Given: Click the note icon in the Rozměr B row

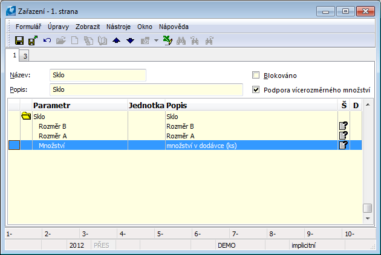Looking at the screenshot, I should pos(344,126).
